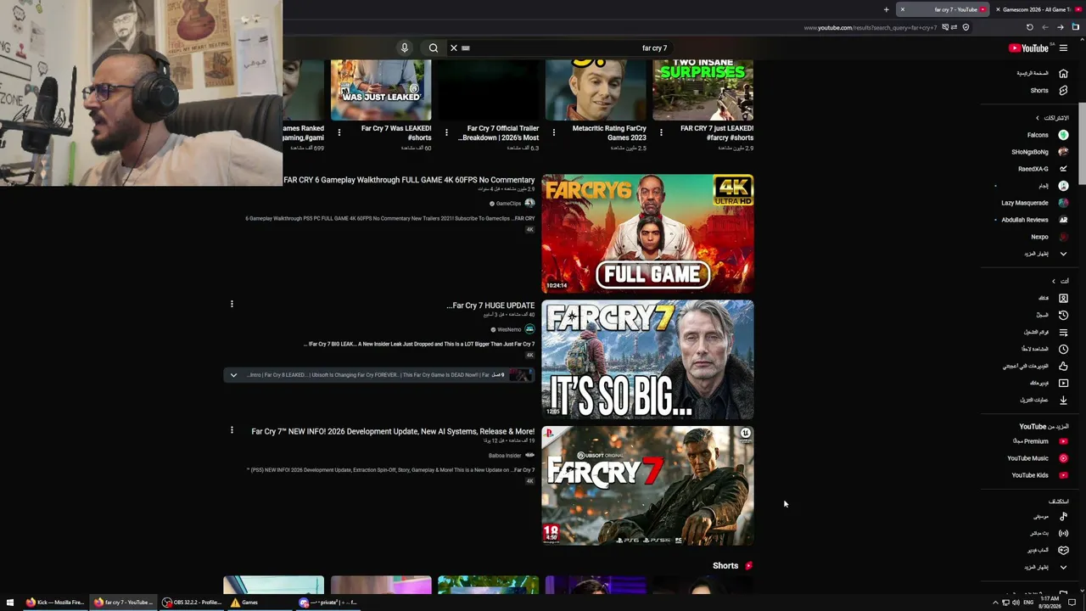Viewport: 1086px width, 611px height.
Task: Open the liked videos thumbs-up icon
Action: click(x=1063, y=366)
